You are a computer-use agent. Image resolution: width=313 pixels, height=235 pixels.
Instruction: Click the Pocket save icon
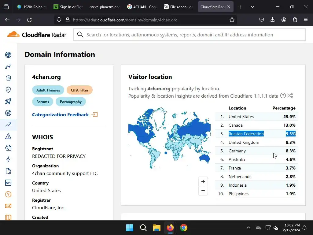tap(262, 20)
